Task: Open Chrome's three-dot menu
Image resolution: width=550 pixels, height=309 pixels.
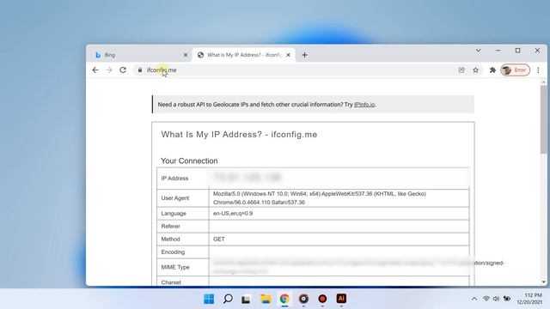Action: point(538,70)
